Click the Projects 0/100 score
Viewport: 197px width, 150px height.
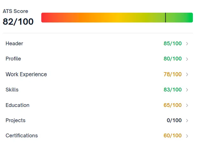[x=174, y=120]
